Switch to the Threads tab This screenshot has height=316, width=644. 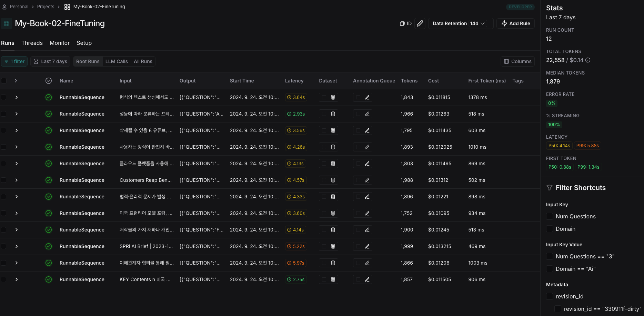[x=32, y=43]
